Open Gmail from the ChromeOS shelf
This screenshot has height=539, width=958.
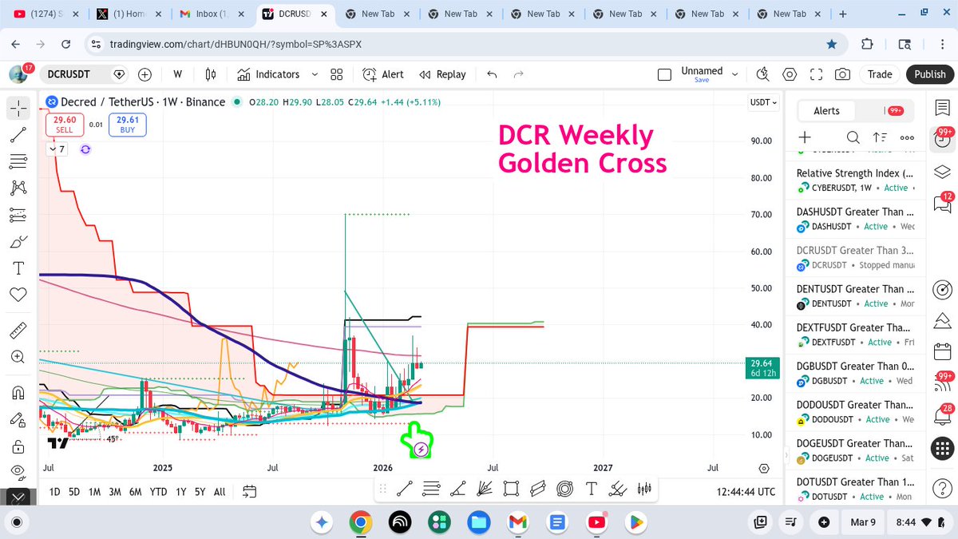pyautogui.click(x=517, y=522)
